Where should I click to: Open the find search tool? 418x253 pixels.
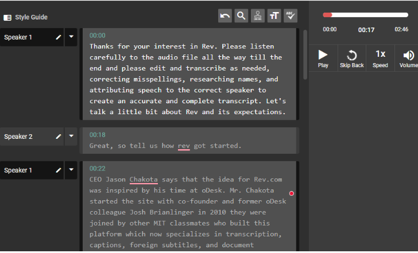(241, 16)
